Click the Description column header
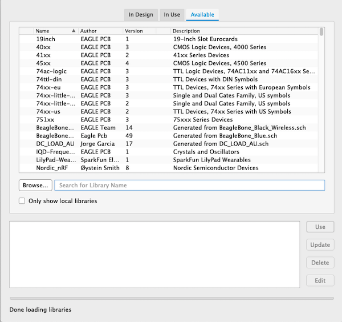Viewport: 342px width, 322px height. pyautogui.click(x=245, y=31)
